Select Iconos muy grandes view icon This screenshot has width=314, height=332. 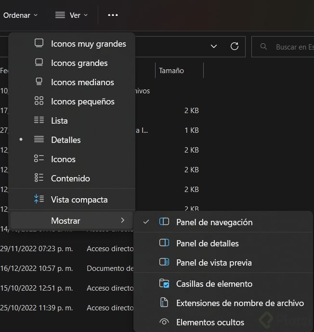[39, 43]
